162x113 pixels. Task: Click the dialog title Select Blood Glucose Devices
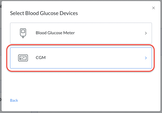pyautogui.click(x=44, y=13)
